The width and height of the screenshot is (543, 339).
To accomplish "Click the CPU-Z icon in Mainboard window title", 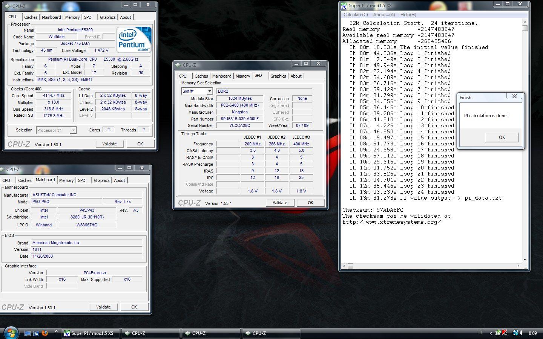I will [3, 169].
